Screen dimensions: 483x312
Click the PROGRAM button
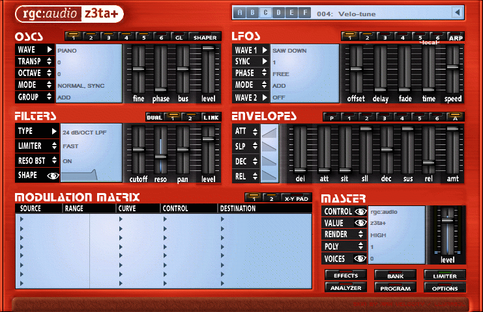[x=395, y=287]
